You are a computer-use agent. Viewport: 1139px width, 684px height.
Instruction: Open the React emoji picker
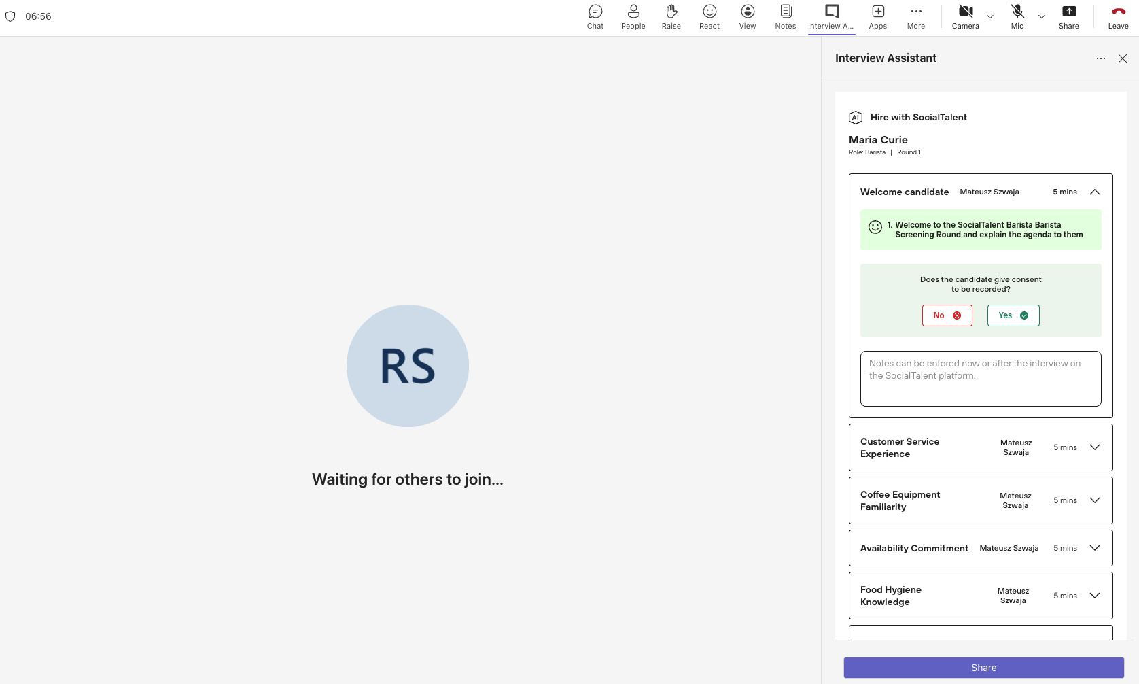click(x=709, y=17)
